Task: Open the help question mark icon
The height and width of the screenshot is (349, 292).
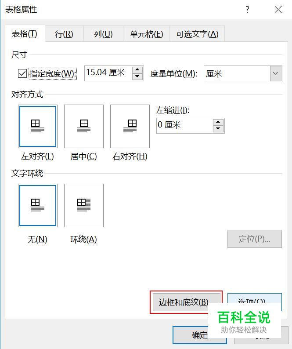Action: 247,10
